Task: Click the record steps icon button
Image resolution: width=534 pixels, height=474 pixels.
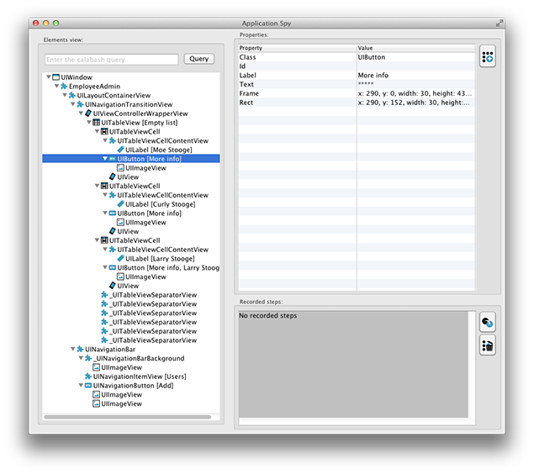Action: (488, 323)
